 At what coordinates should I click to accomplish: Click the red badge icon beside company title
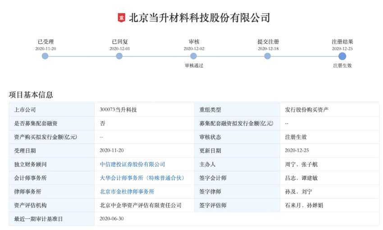121,18
